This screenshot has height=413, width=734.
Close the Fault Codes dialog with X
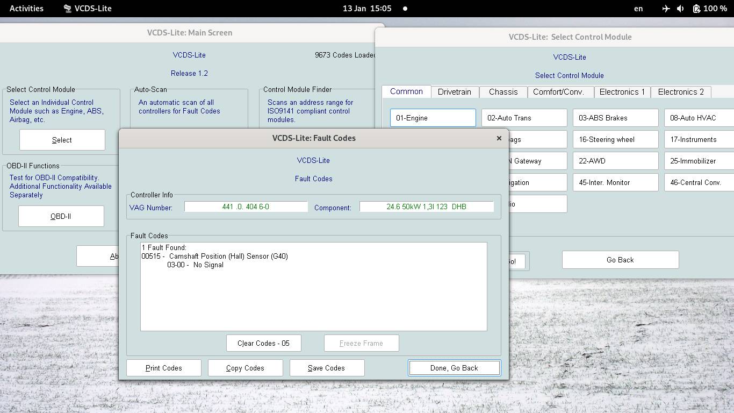click(x=499, y=138)
